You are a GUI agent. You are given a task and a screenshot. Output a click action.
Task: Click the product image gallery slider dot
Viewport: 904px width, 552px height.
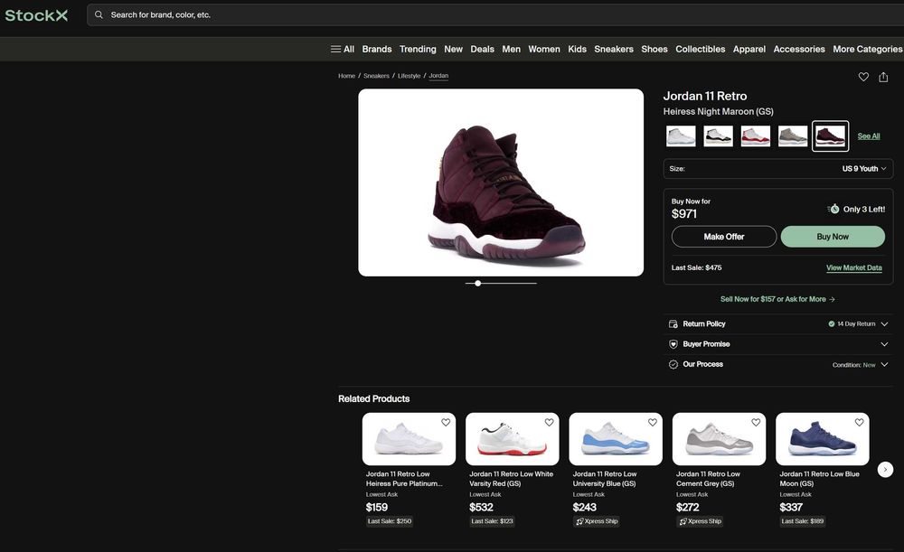477,283
